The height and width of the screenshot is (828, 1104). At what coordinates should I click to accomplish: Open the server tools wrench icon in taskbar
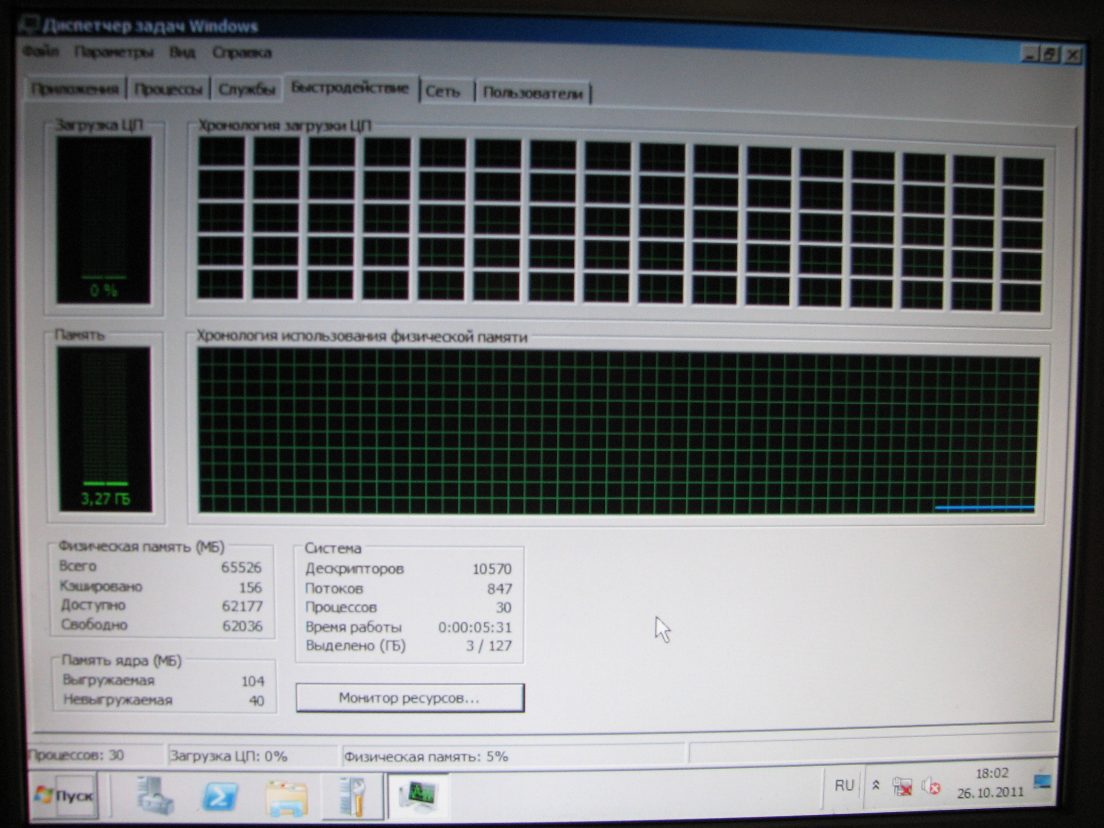tap(352, 796)
